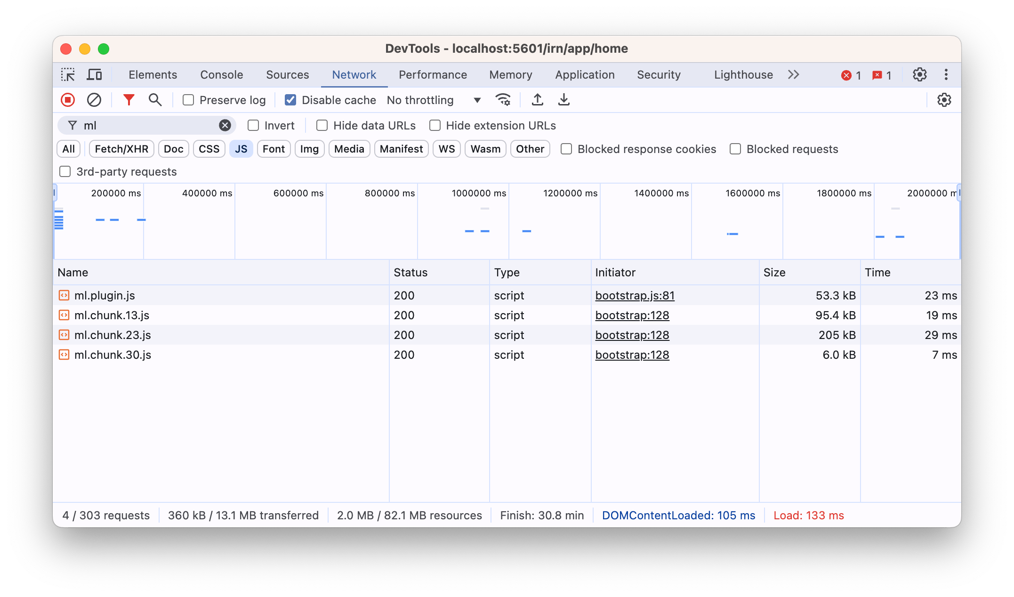Screen dimensions: 1014x597
Task: Open network search magnifier
Action: pyautogui.click(x=155, y=100)
